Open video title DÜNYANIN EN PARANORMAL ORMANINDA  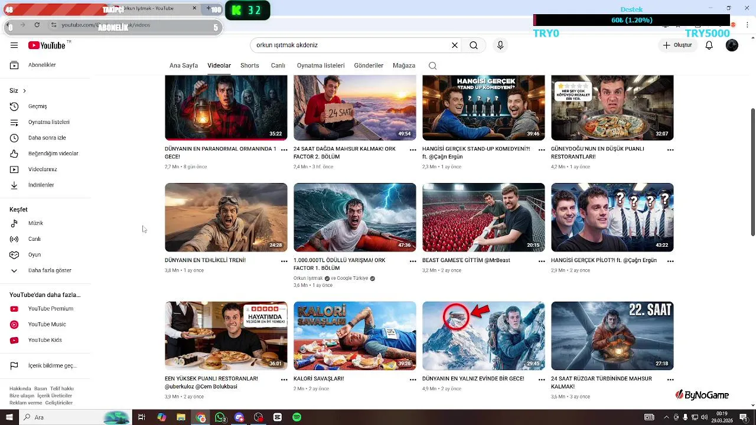click(220, 153)
